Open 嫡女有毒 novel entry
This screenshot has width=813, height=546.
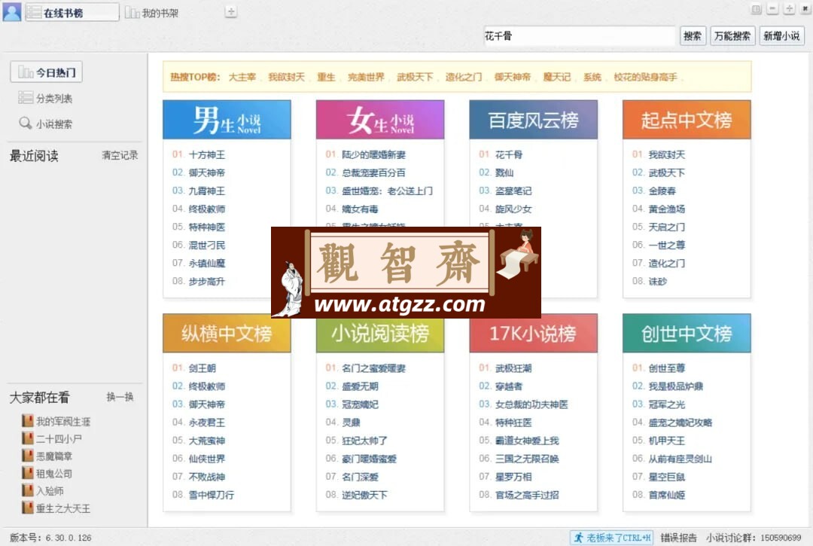point(360,209)
